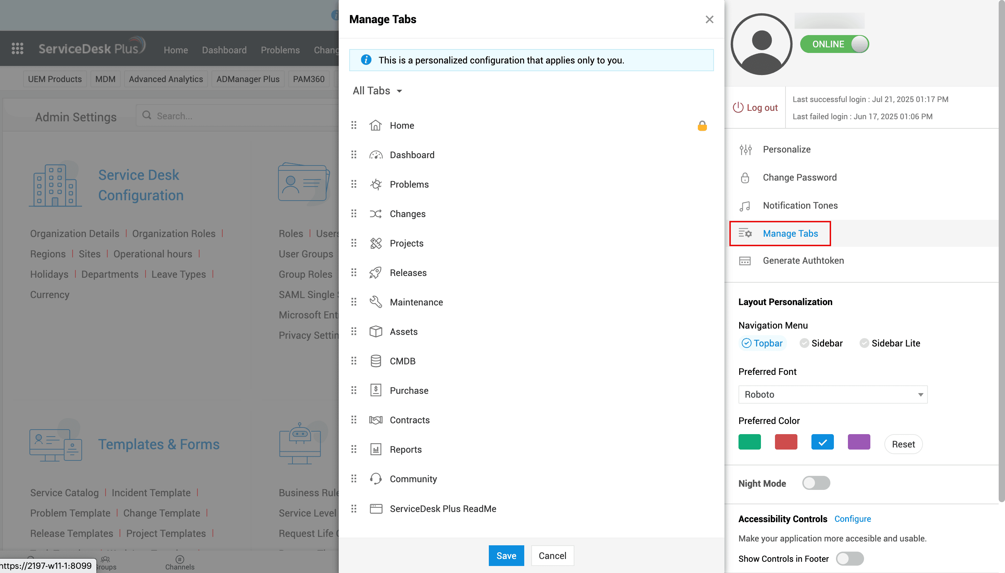Enable Night Mode toggle
Screen dimensions: 1005x573
coord(816,483)
